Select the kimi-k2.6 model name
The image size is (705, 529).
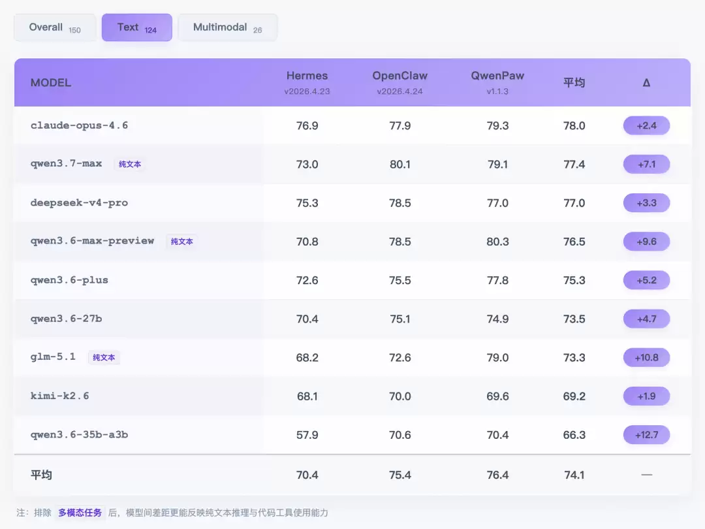point(60,396)
